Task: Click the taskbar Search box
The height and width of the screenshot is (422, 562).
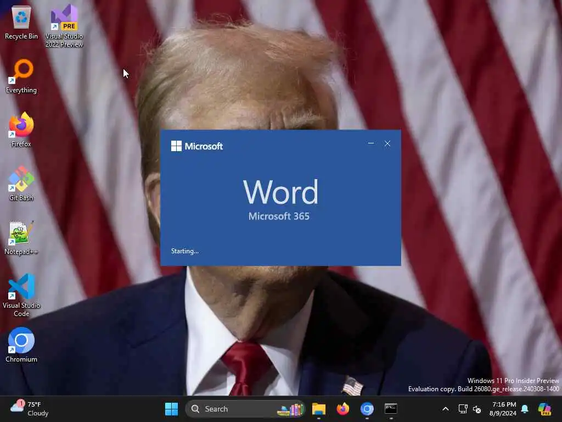Action: (245, 409)
